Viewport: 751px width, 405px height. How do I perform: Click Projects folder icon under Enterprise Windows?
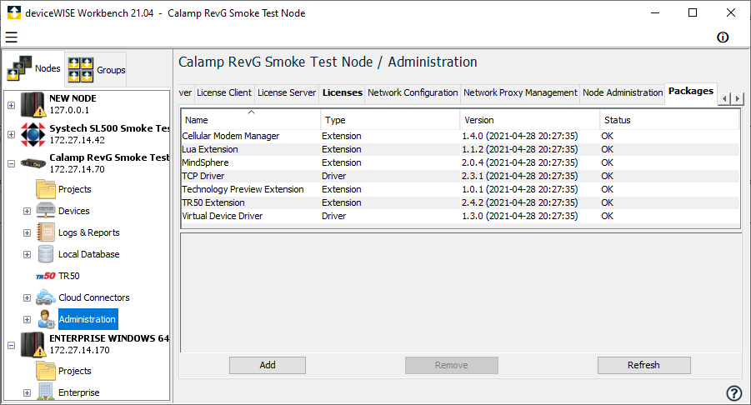click(x=46, y=371)
